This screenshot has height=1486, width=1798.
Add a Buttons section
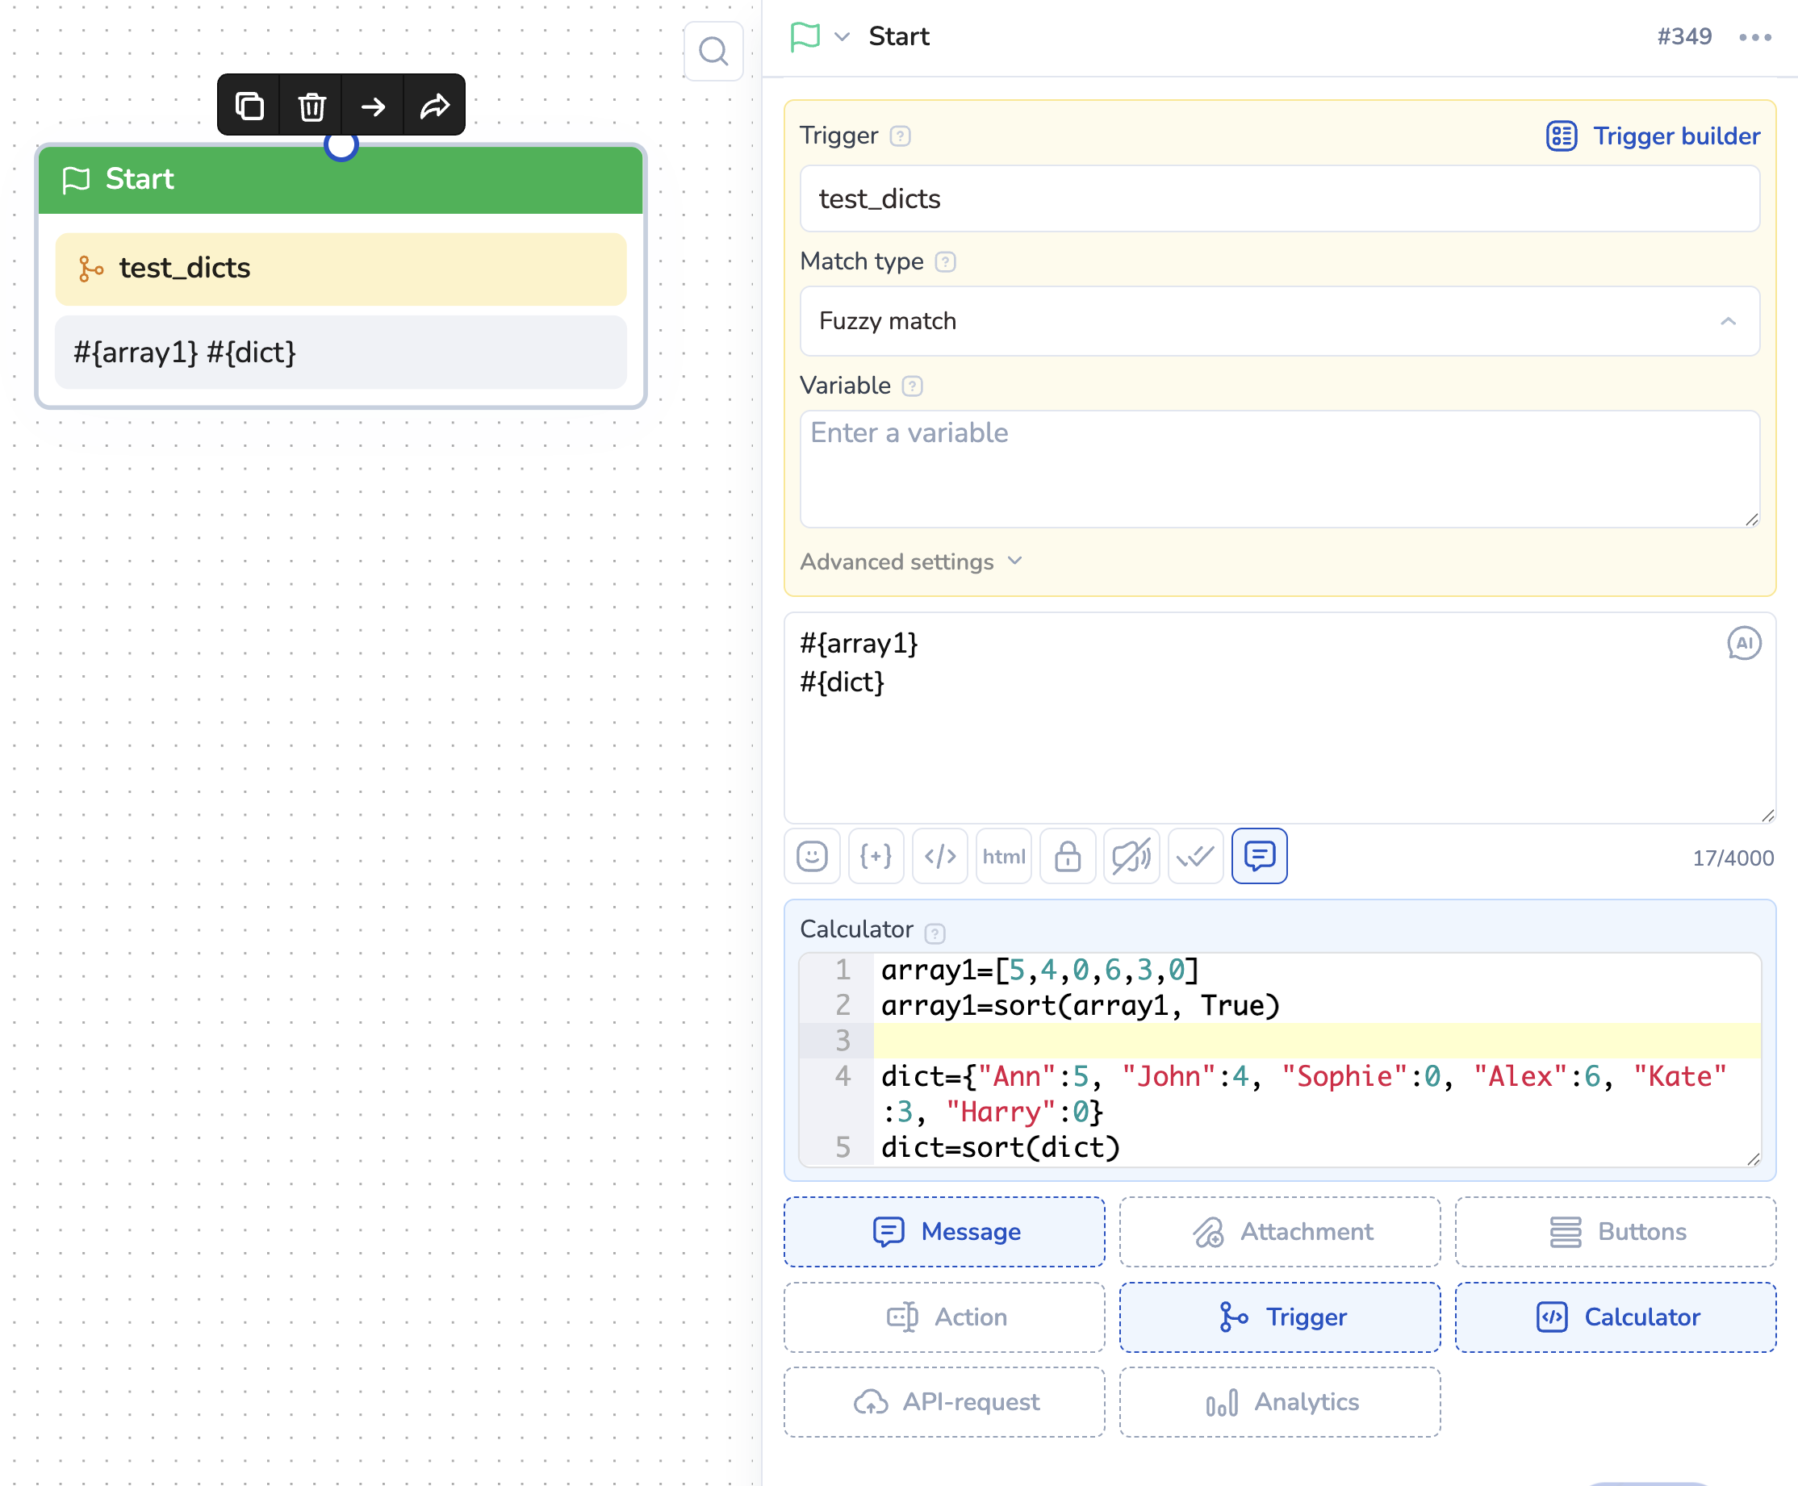click(1615, 1231)
